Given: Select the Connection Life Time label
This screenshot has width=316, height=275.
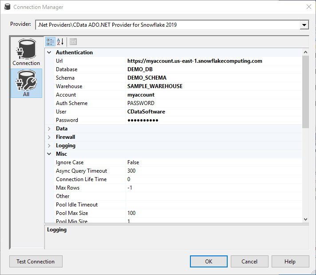Looking at the screenshot, I should 81,179.
